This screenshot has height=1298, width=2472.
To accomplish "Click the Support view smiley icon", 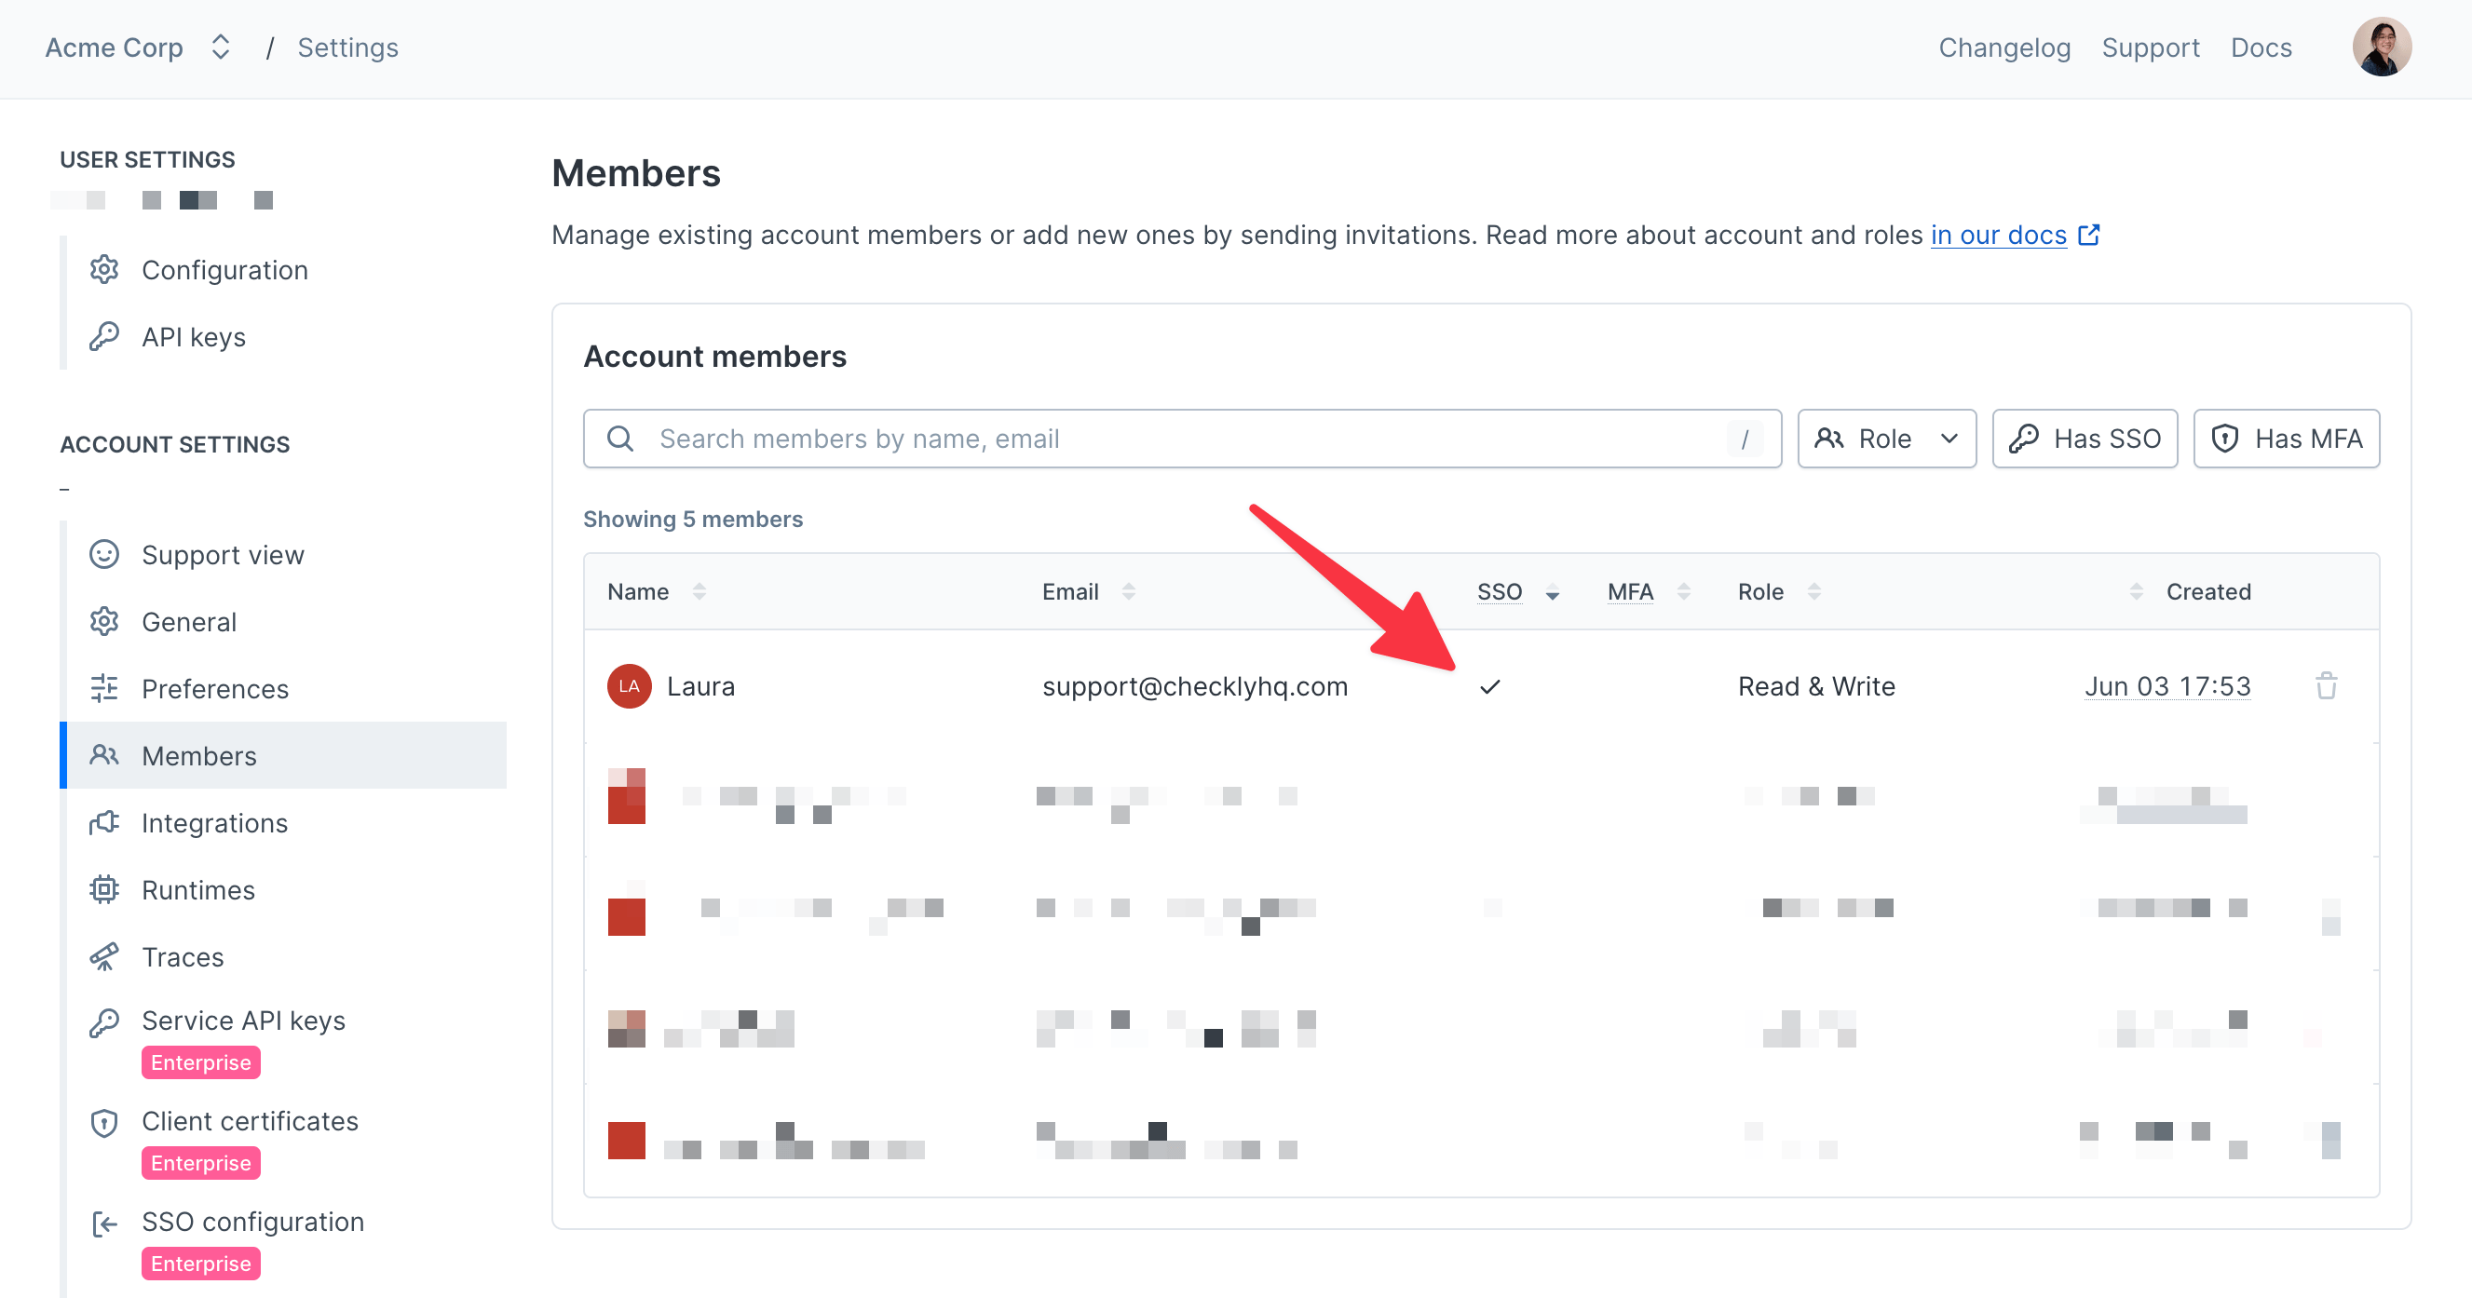I will (x=103, y=555).
